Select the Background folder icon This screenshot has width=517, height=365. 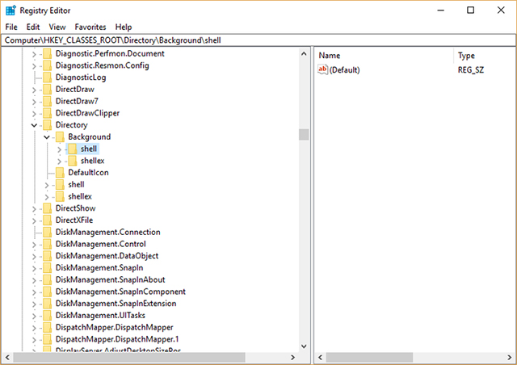(60, 136)
